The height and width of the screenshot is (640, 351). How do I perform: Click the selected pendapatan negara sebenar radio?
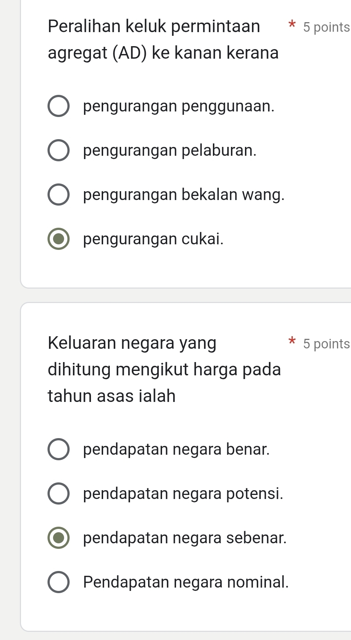tap(59, 538)
